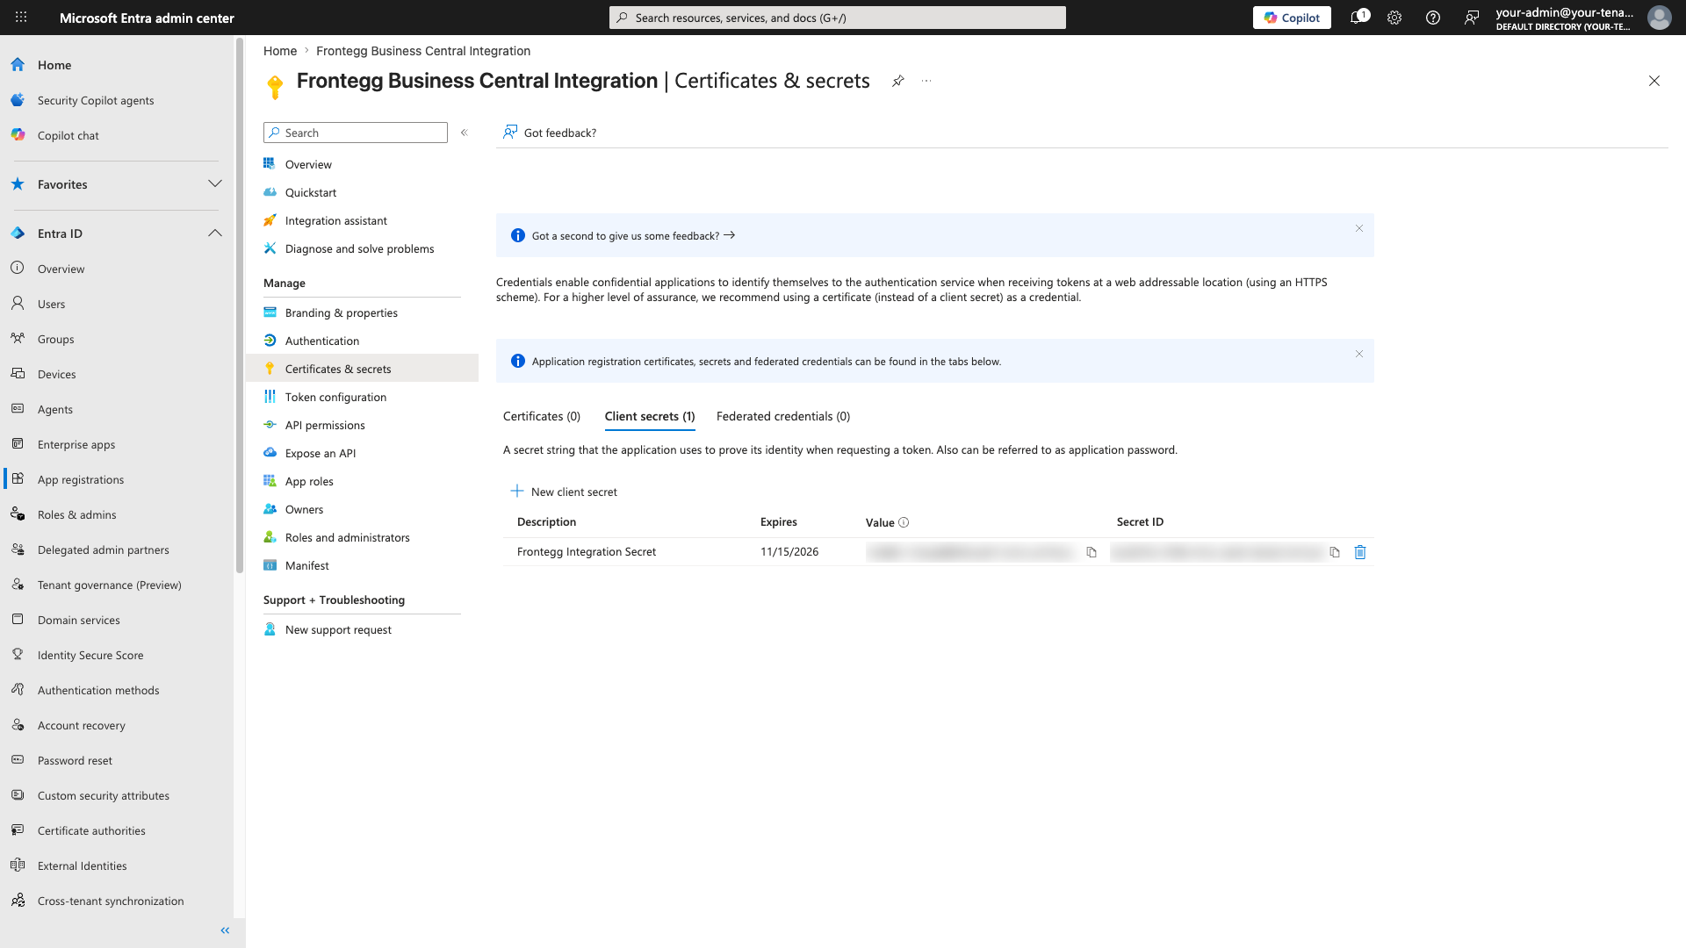
Task: Open API permissions in Manage menu
Action: pos(325,425)
